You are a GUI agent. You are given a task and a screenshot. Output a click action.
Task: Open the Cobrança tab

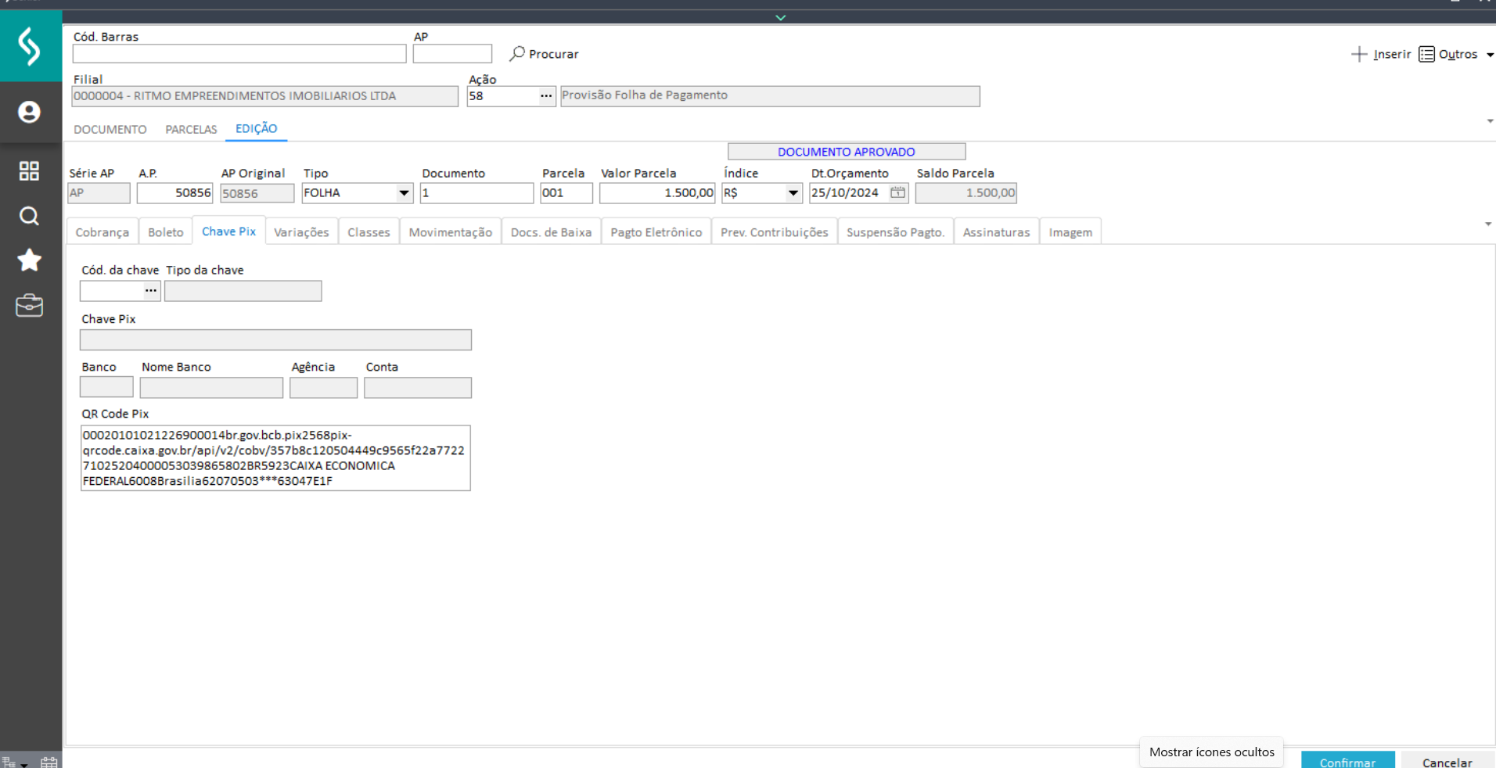[x=102, y=232]
